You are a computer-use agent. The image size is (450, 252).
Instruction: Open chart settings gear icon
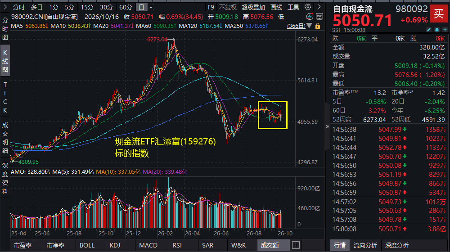coord(308,7)
